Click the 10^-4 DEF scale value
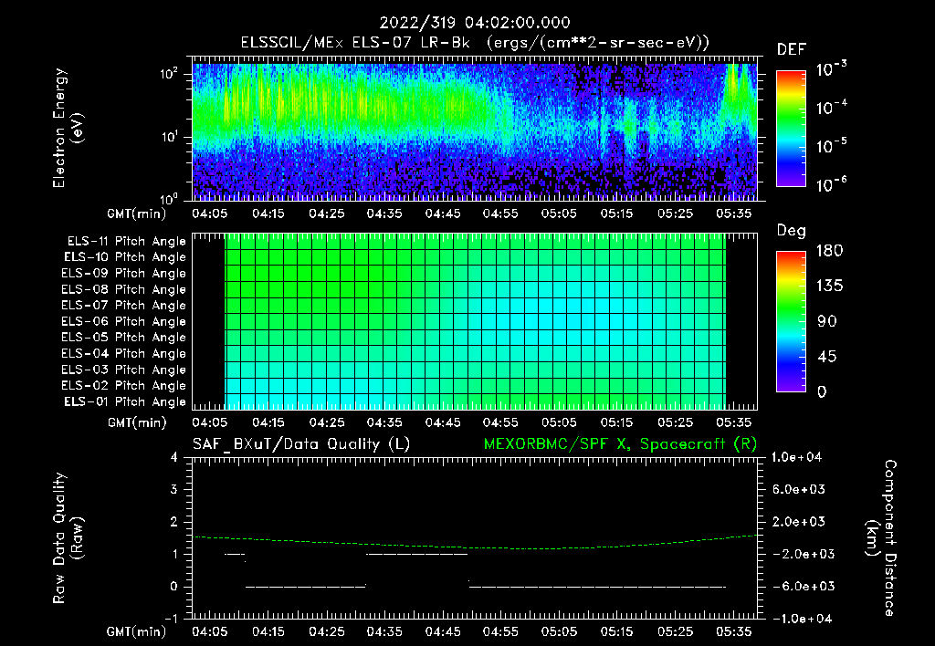935x646 pixels. click(x=831, y=108)
